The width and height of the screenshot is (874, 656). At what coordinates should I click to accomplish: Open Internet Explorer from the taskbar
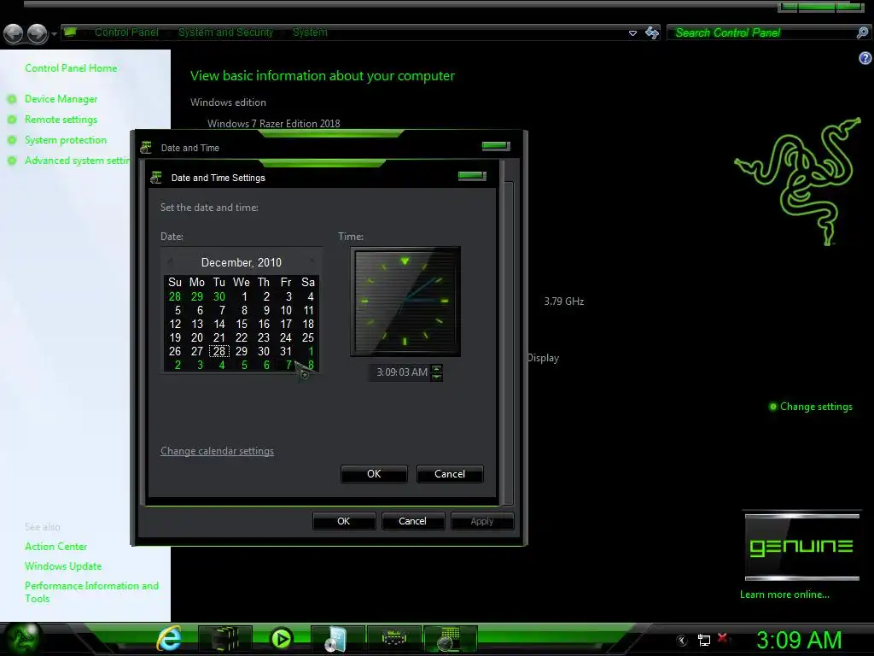coord(169,639)
